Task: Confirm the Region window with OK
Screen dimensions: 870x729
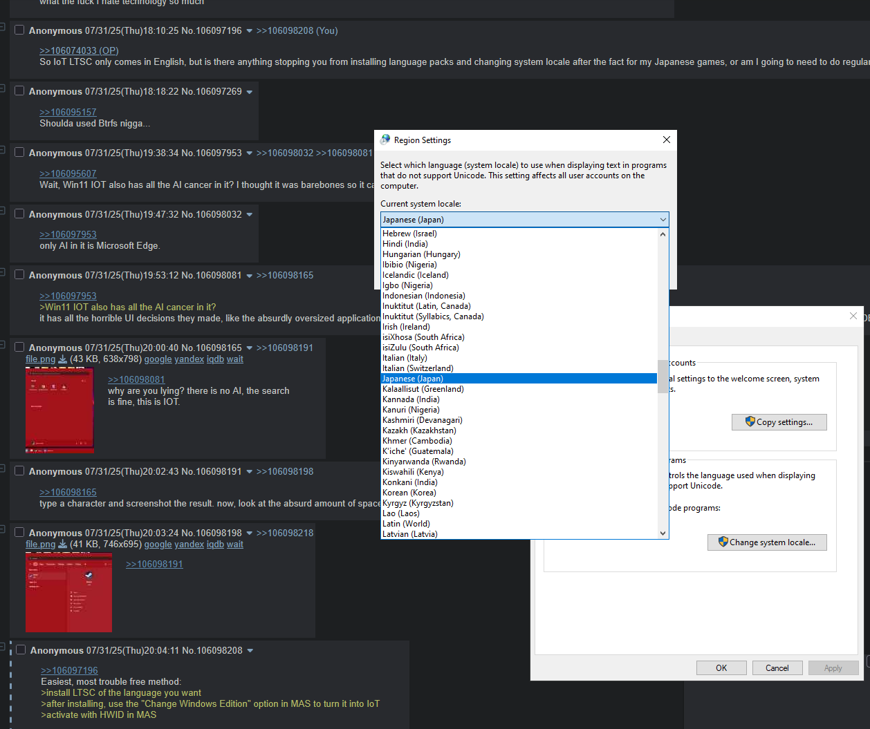Action: (721, 668)
